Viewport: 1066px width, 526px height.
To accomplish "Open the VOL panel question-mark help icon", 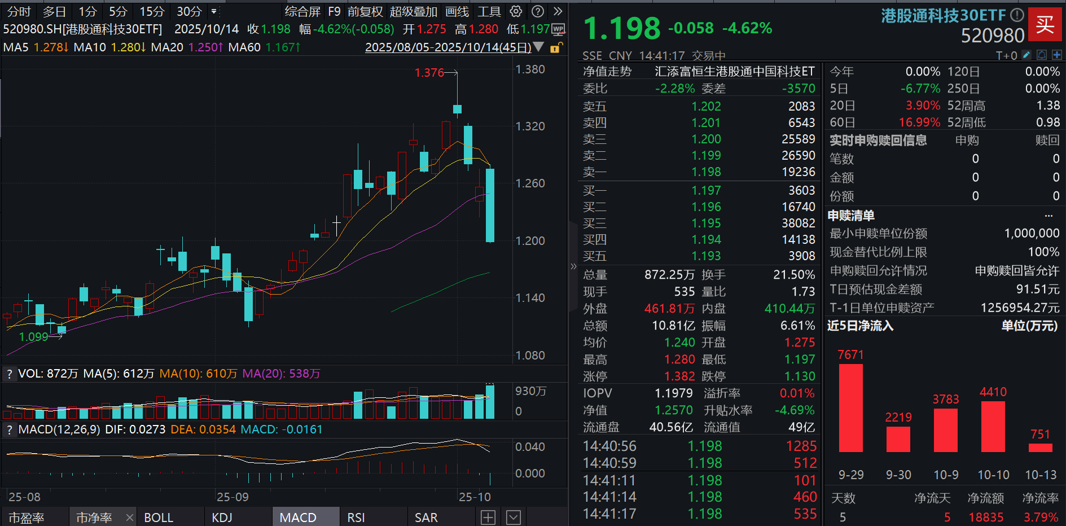I will [x=9, y=373].
